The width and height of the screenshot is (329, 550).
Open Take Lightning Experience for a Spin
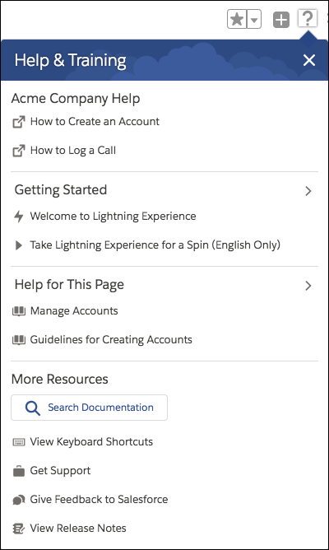pos(155,245)
